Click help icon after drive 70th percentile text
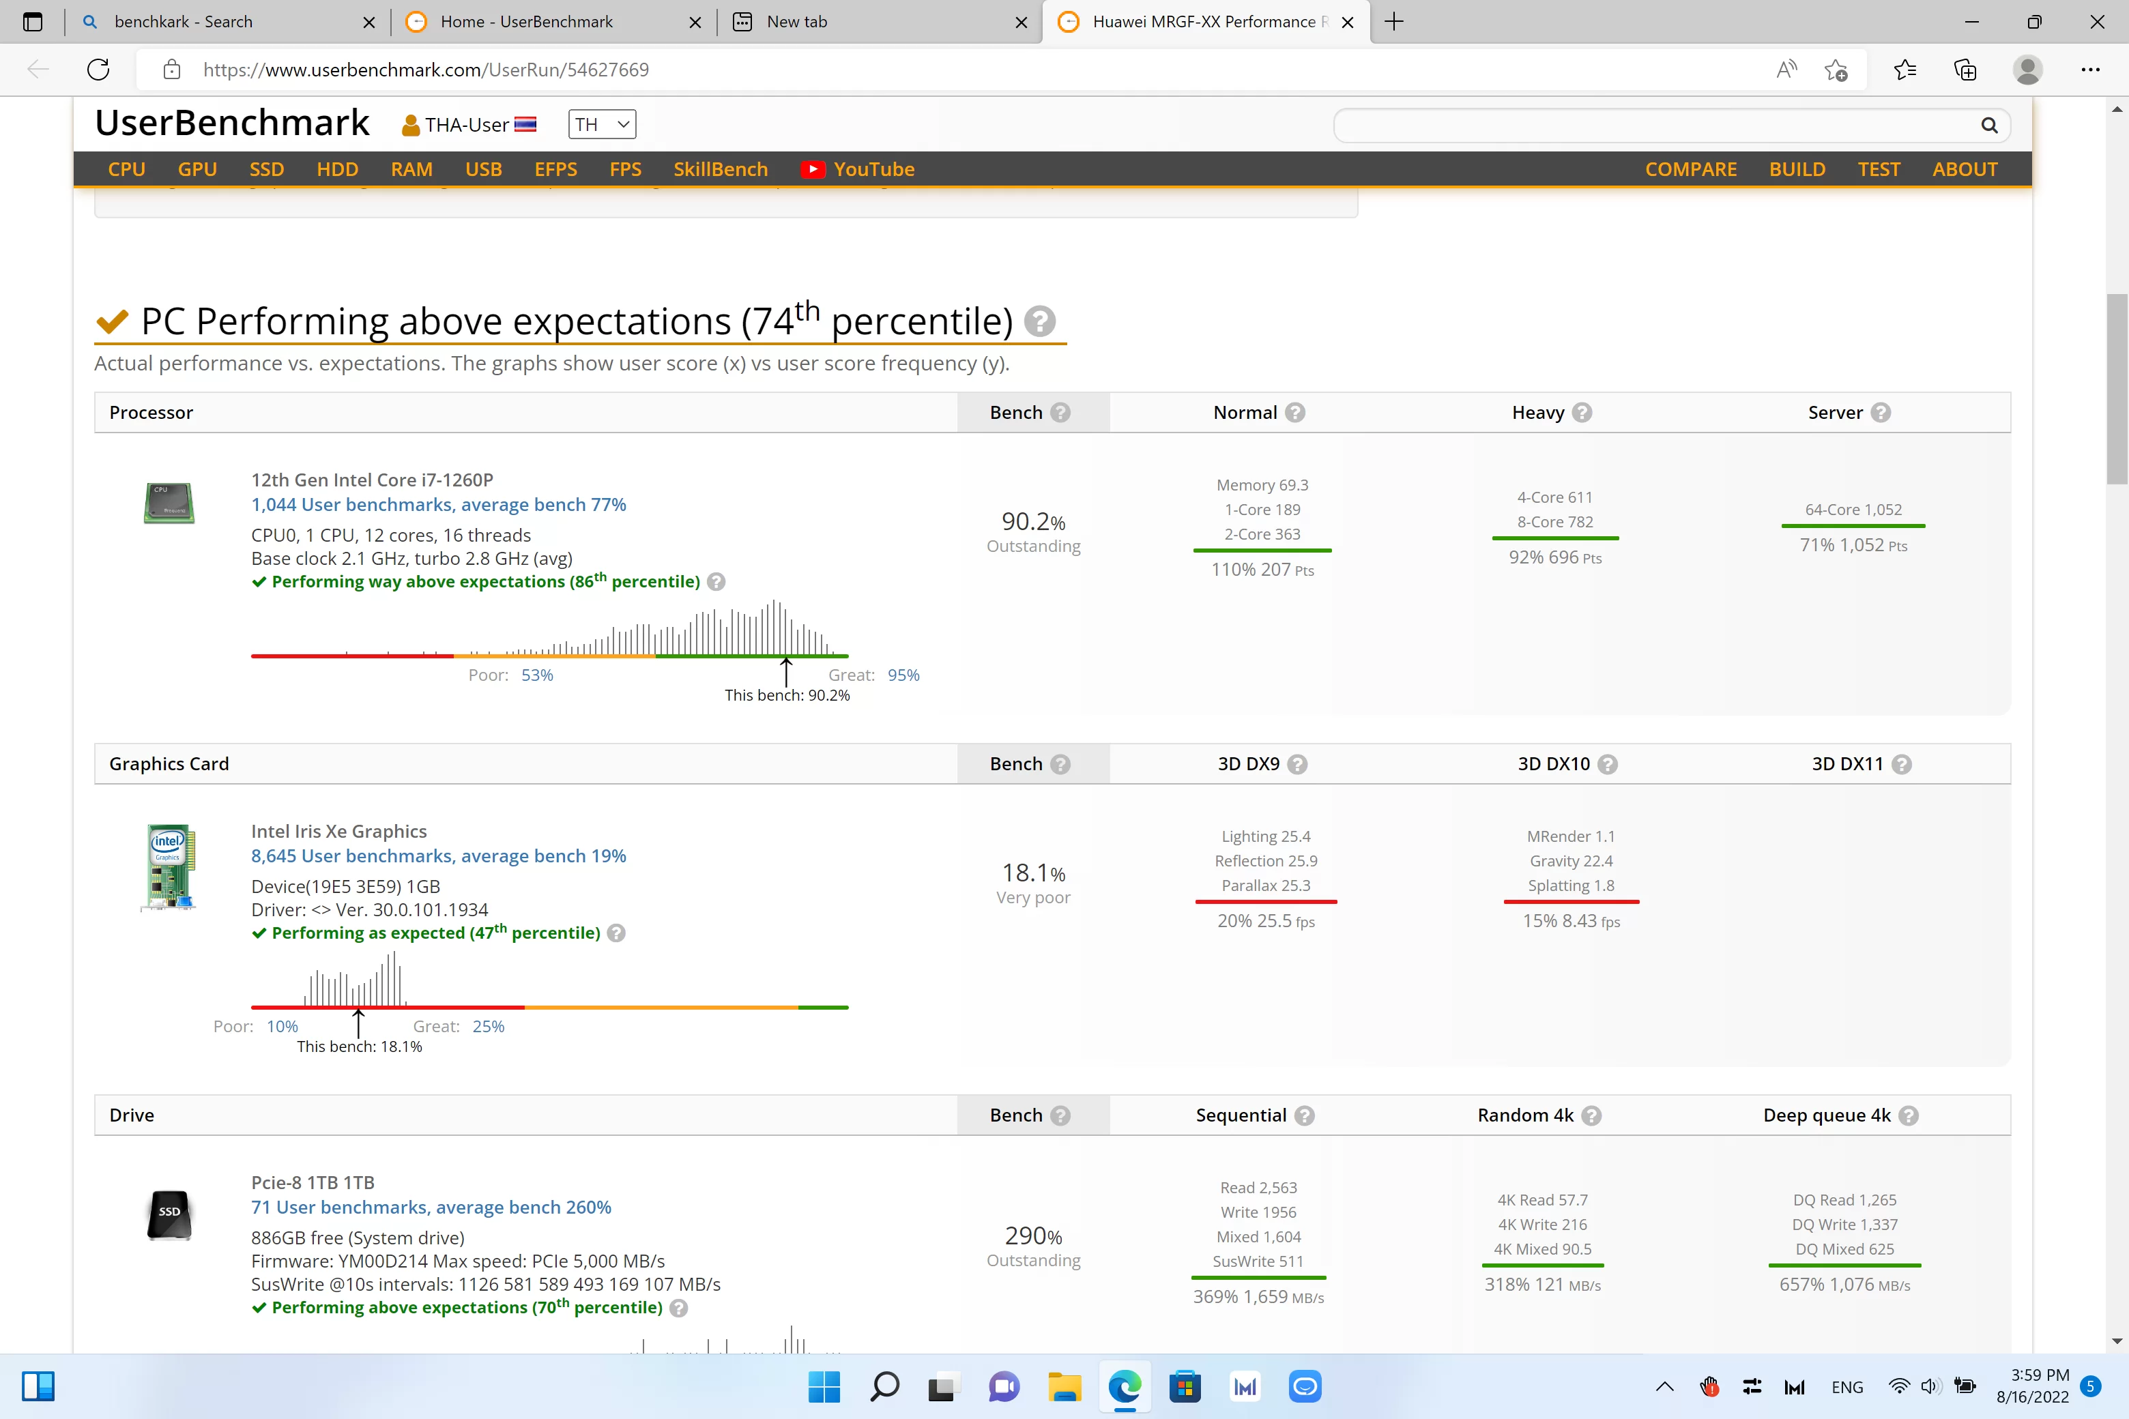The width and height of the screenshot is (2129, 1419). pos(678,1308)
